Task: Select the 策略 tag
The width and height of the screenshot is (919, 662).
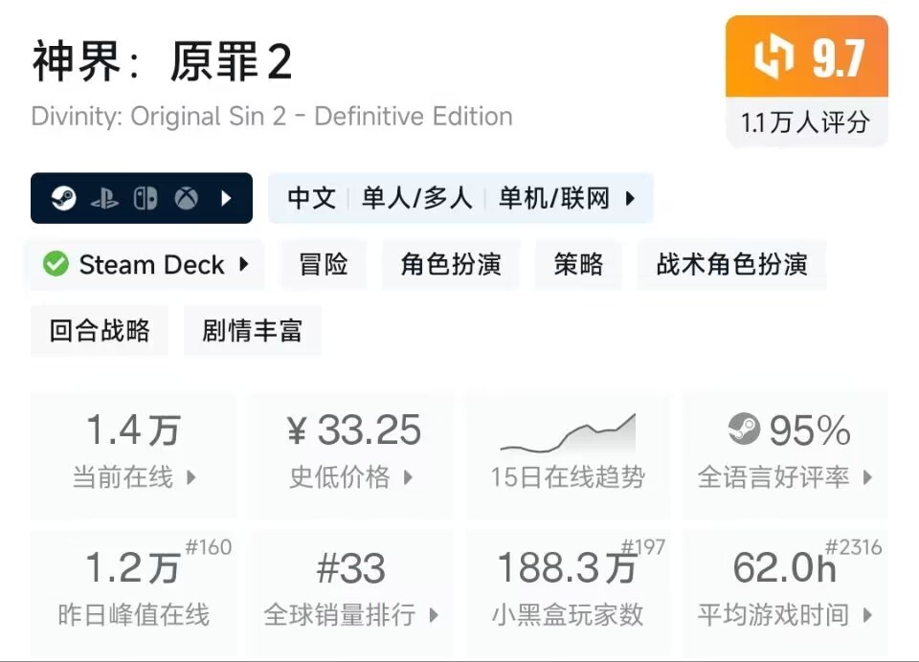Action: tap(578, 264)
